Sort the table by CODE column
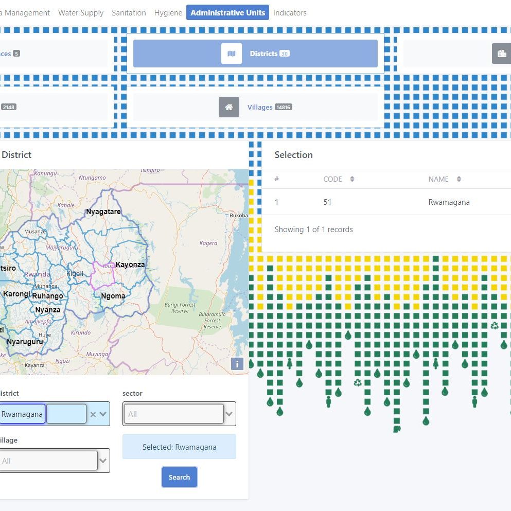 point(352,179)
